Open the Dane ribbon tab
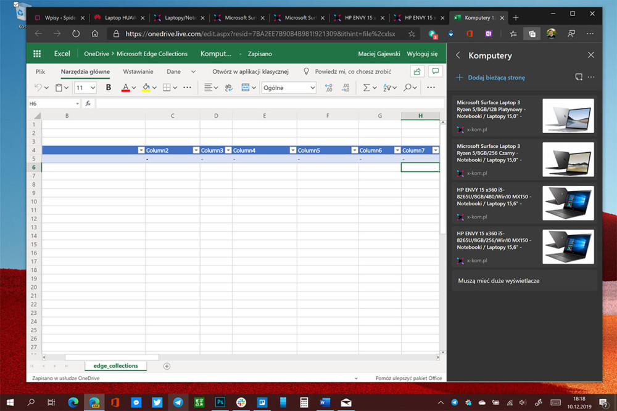Viewport: 617px width, 411px height. (x=173, y=71)
